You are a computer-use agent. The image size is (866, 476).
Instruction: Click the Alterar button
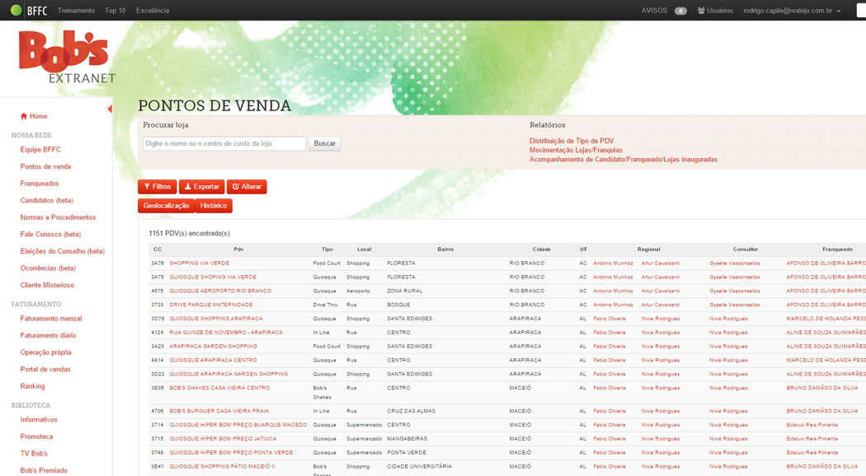[x=247, y=186]
